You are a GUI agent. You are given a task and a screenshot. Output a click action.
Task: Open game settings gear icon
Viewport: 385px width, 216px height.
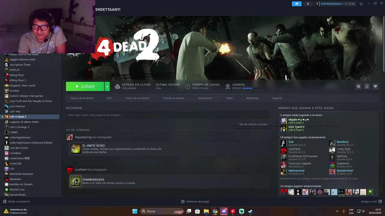[x=358, y=86]
